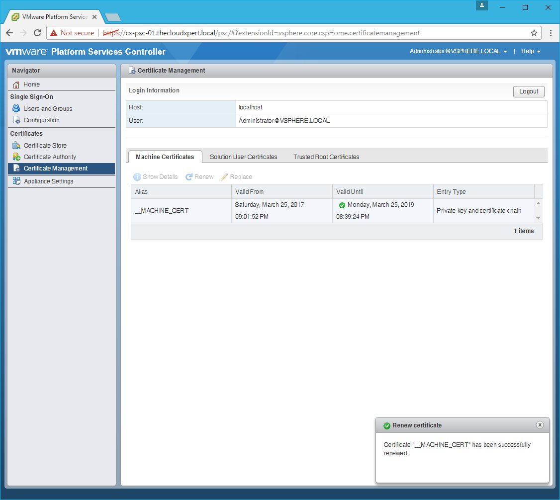Viewport: 560px width, 500px height.
Task: Click the Renew toolbar button
Action: pos(200,177)
